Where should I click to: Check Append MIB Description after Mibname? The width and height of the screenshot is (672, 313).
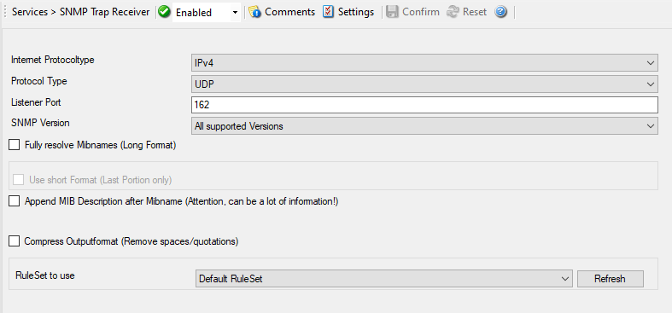15,201
